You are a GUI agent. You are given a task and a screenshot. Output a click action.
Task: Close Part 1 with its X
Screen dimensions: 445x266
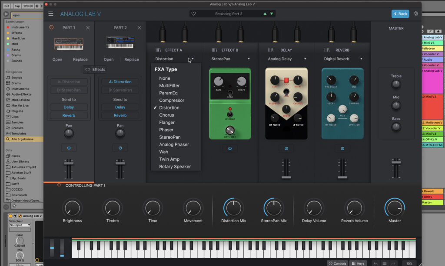click(x=88, y=28)
